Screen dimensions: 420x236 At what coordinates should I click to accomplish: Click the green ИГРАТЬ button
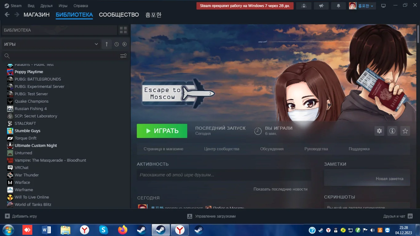162,131
